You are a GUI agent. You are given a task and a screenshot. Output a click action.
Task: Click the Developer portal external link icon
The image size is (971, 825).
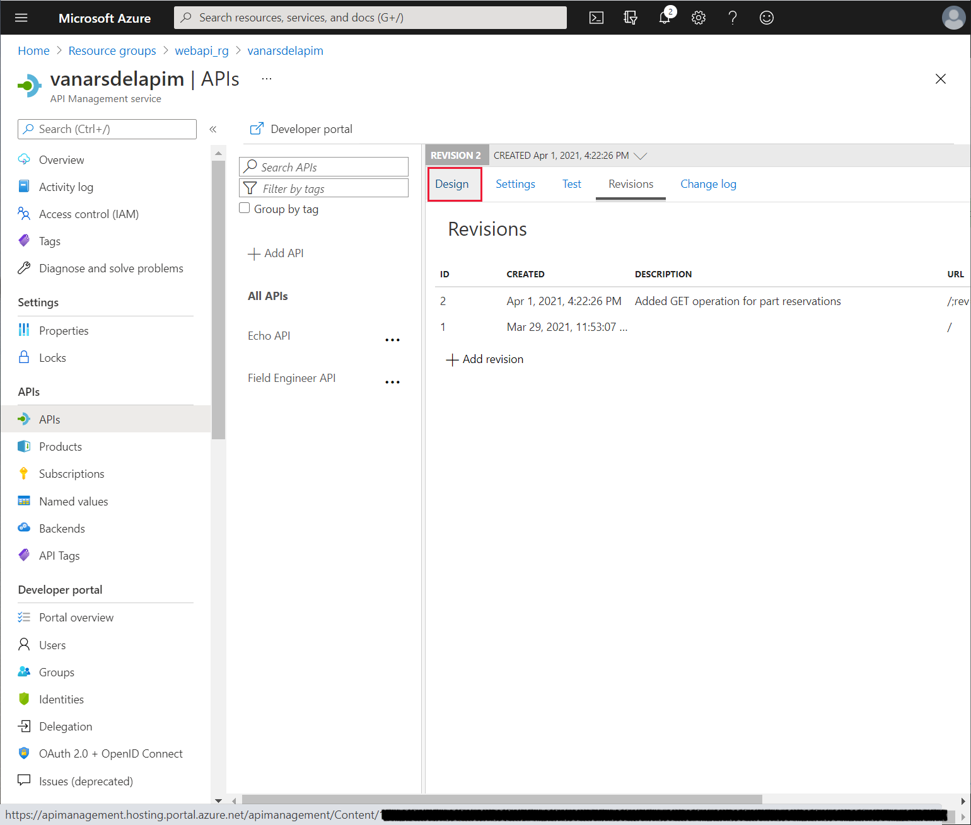257,129
